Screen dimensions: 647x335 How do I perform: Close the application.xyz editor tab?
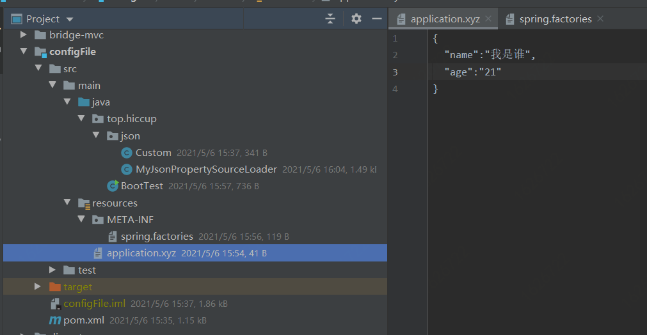coord(488,19)
